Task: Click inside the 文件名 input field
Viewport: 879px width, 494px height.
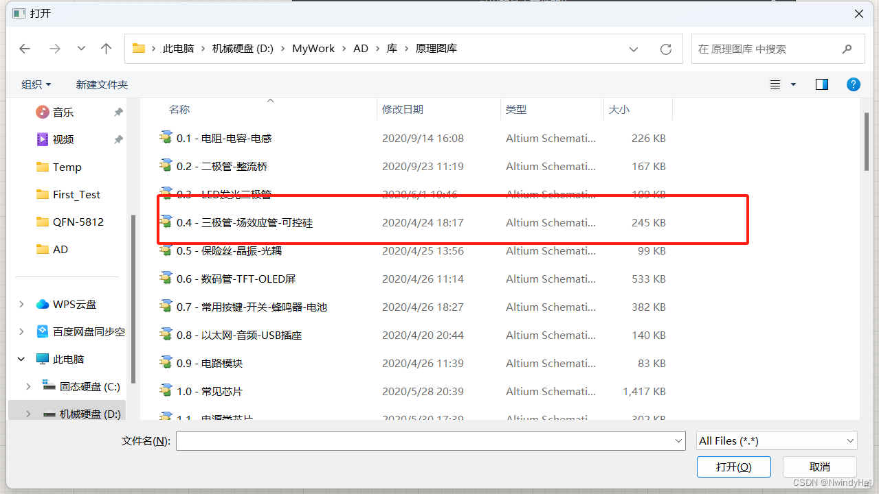Action: tap(426, 440)
